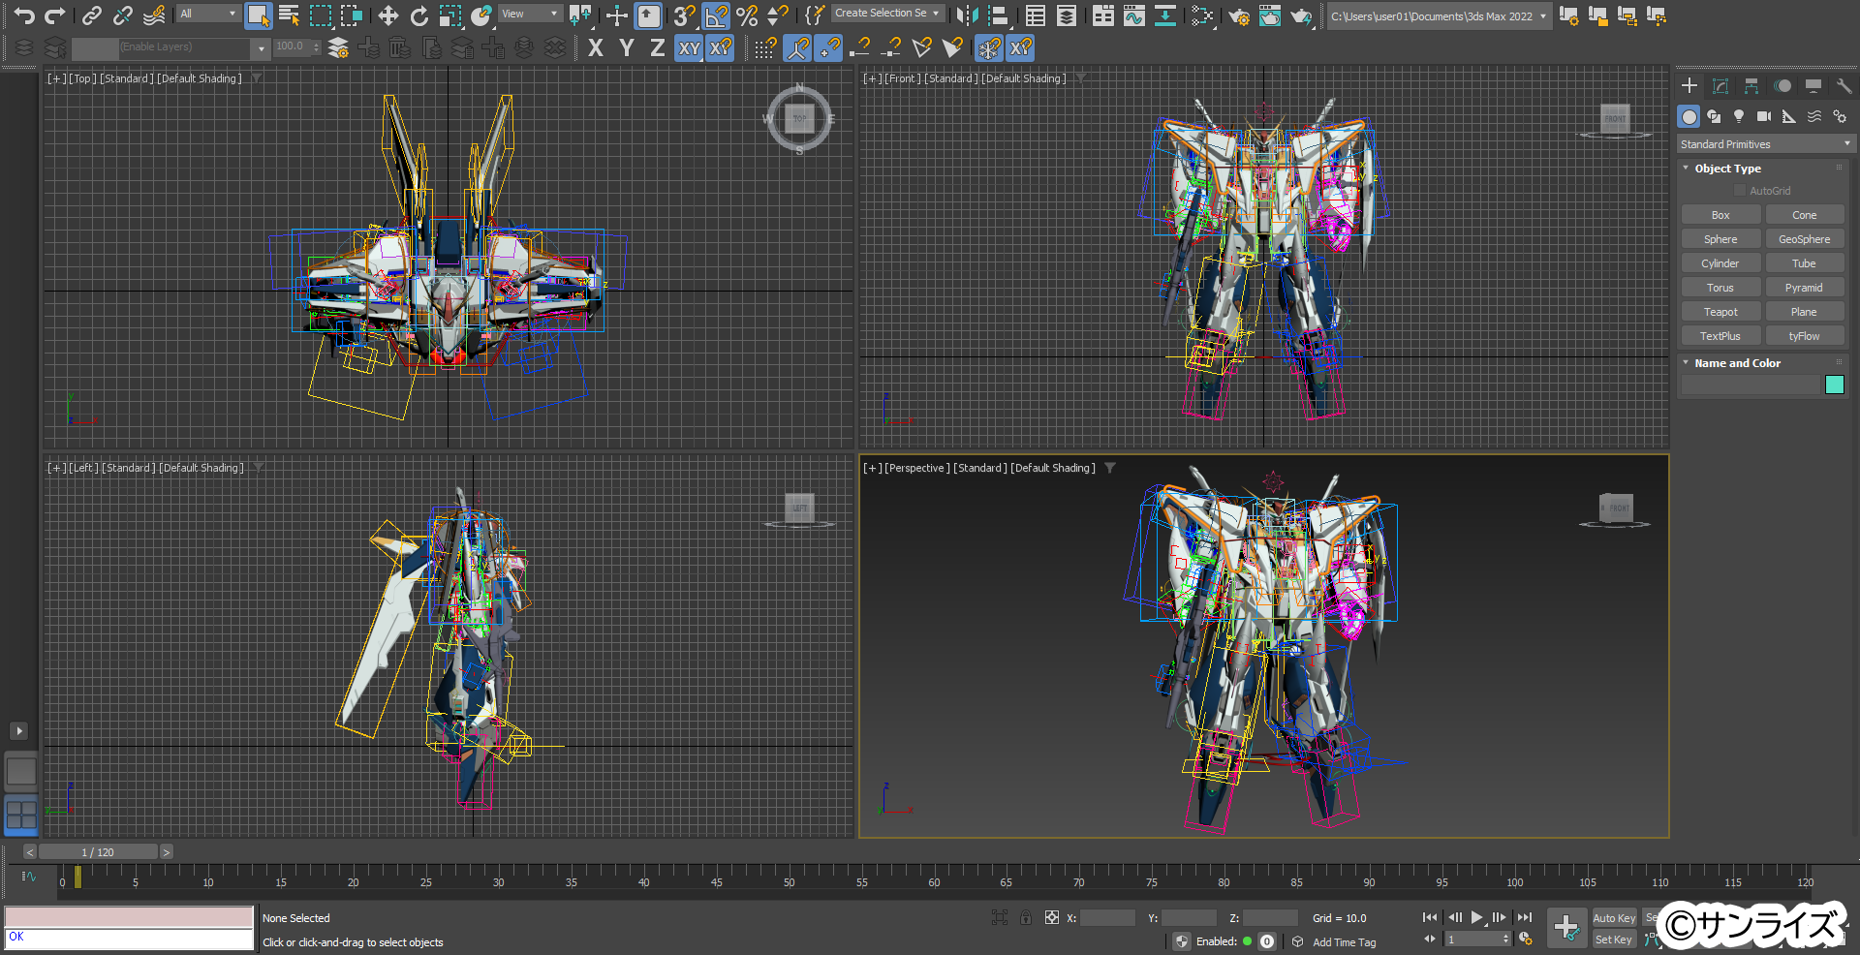Click the Bind to Space Warp icon
Viewport: 1860px width, 955px height.
[154, 15]
